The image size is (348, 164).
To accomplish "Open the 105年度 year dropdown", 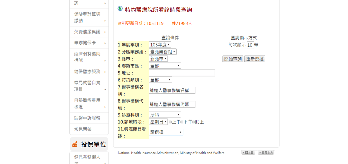I will pyautogui.click(x=160, y=45).
